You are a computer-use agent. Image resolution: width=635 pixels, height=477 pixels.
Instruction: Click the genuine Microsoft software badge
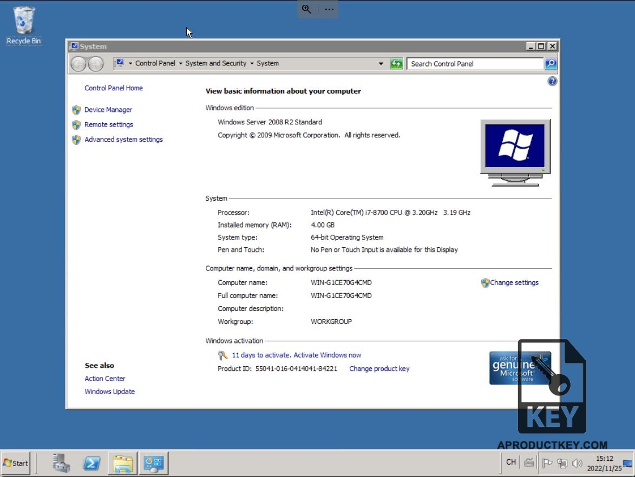520,368
